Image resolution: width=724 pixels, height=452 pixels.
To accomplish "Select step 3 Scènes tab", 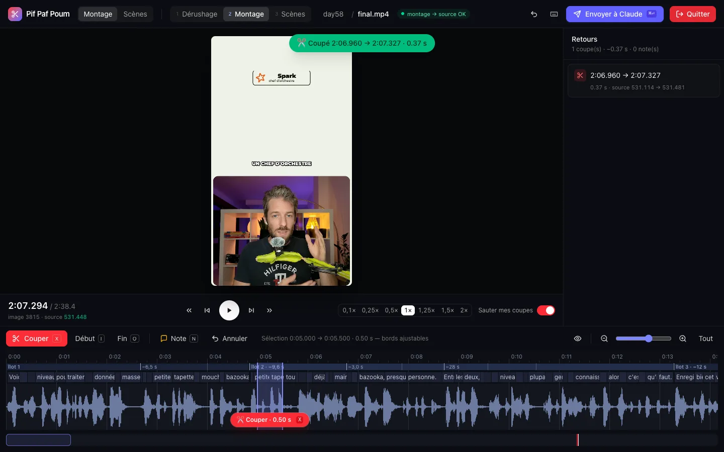I will click(290, 14).
